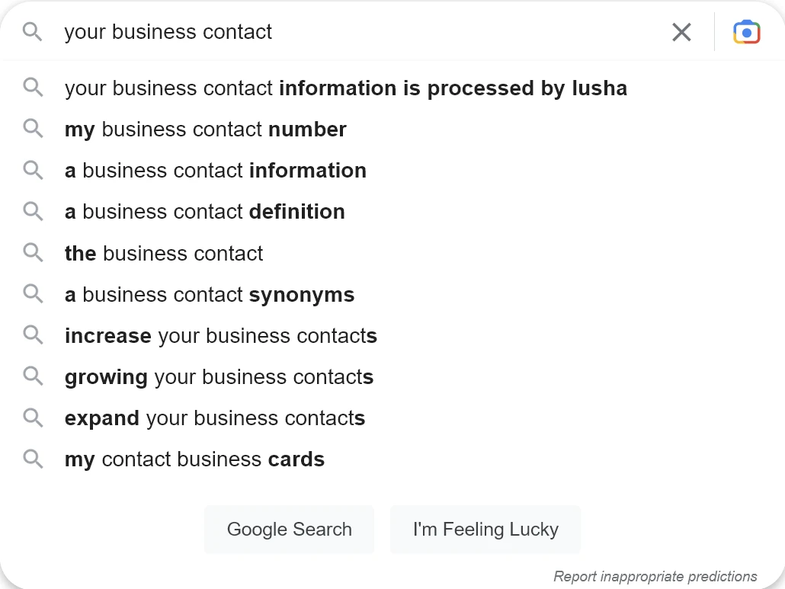Screen dimensions: 785x589
Task: Open Google Lens with the camera icon
Action: 745,31
